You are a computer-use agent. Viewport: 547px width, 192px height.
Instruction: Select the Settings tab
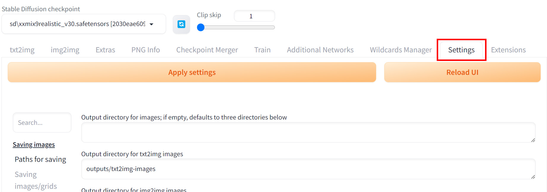click(x=461, y=50)
